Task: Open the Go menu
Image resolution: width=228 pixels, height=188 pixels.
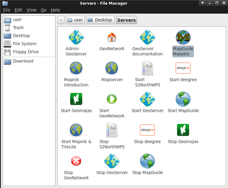Action: pos(44,10)
